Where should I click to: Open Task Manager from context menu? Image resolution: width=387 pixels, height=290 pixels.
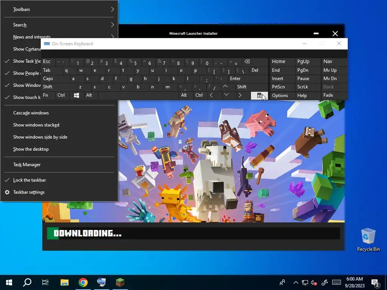tap(59, 165)
